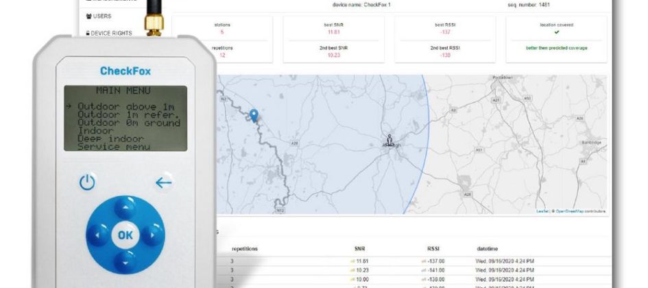Open the DEVICE RIGHTS sidebar item

point(109,34)
